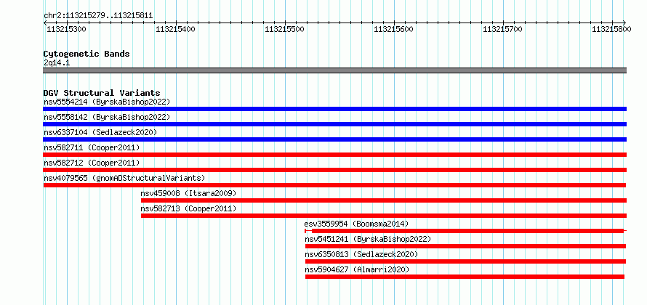Click the nsv582711 (Cooper2011) label
The height and width of the screenshot is (305, 647).
tap(92, 147)
